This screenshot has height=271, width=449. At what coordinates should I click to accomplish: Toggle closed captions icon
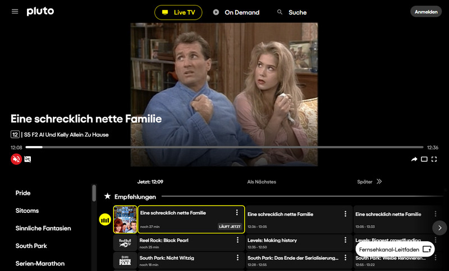(x=28, y=159)
